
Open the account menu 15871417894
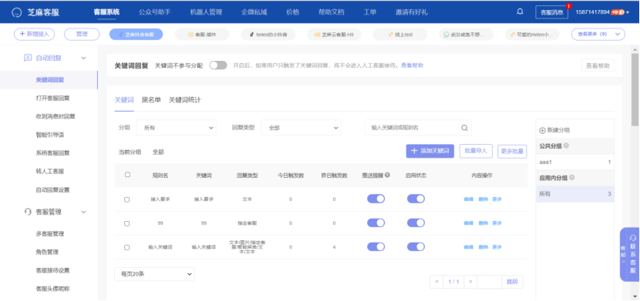point(602,12)
